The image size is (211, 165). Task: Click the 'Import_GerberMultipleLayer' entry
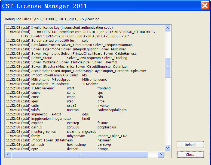tap(124, 71)
